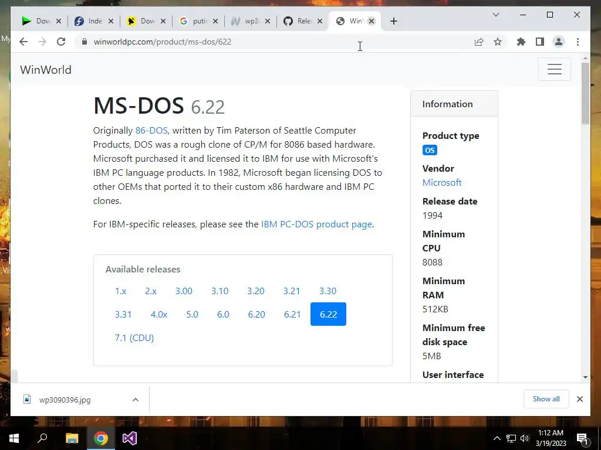Open the Windows Start menu
This screenshot has height=450, width=601.
click(14, 438)
